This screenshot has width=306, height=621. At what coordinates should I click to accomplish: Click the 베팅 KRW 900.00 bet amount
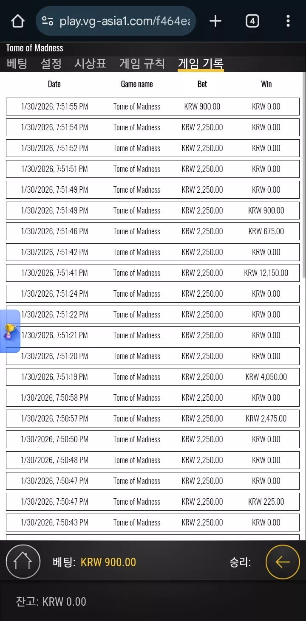coord(108,562)
